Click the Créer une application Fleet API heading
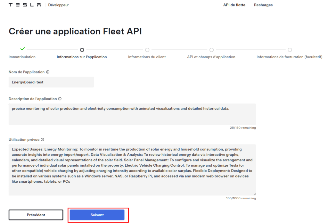Viewport: 328px width, 224px height. [75, 31]
